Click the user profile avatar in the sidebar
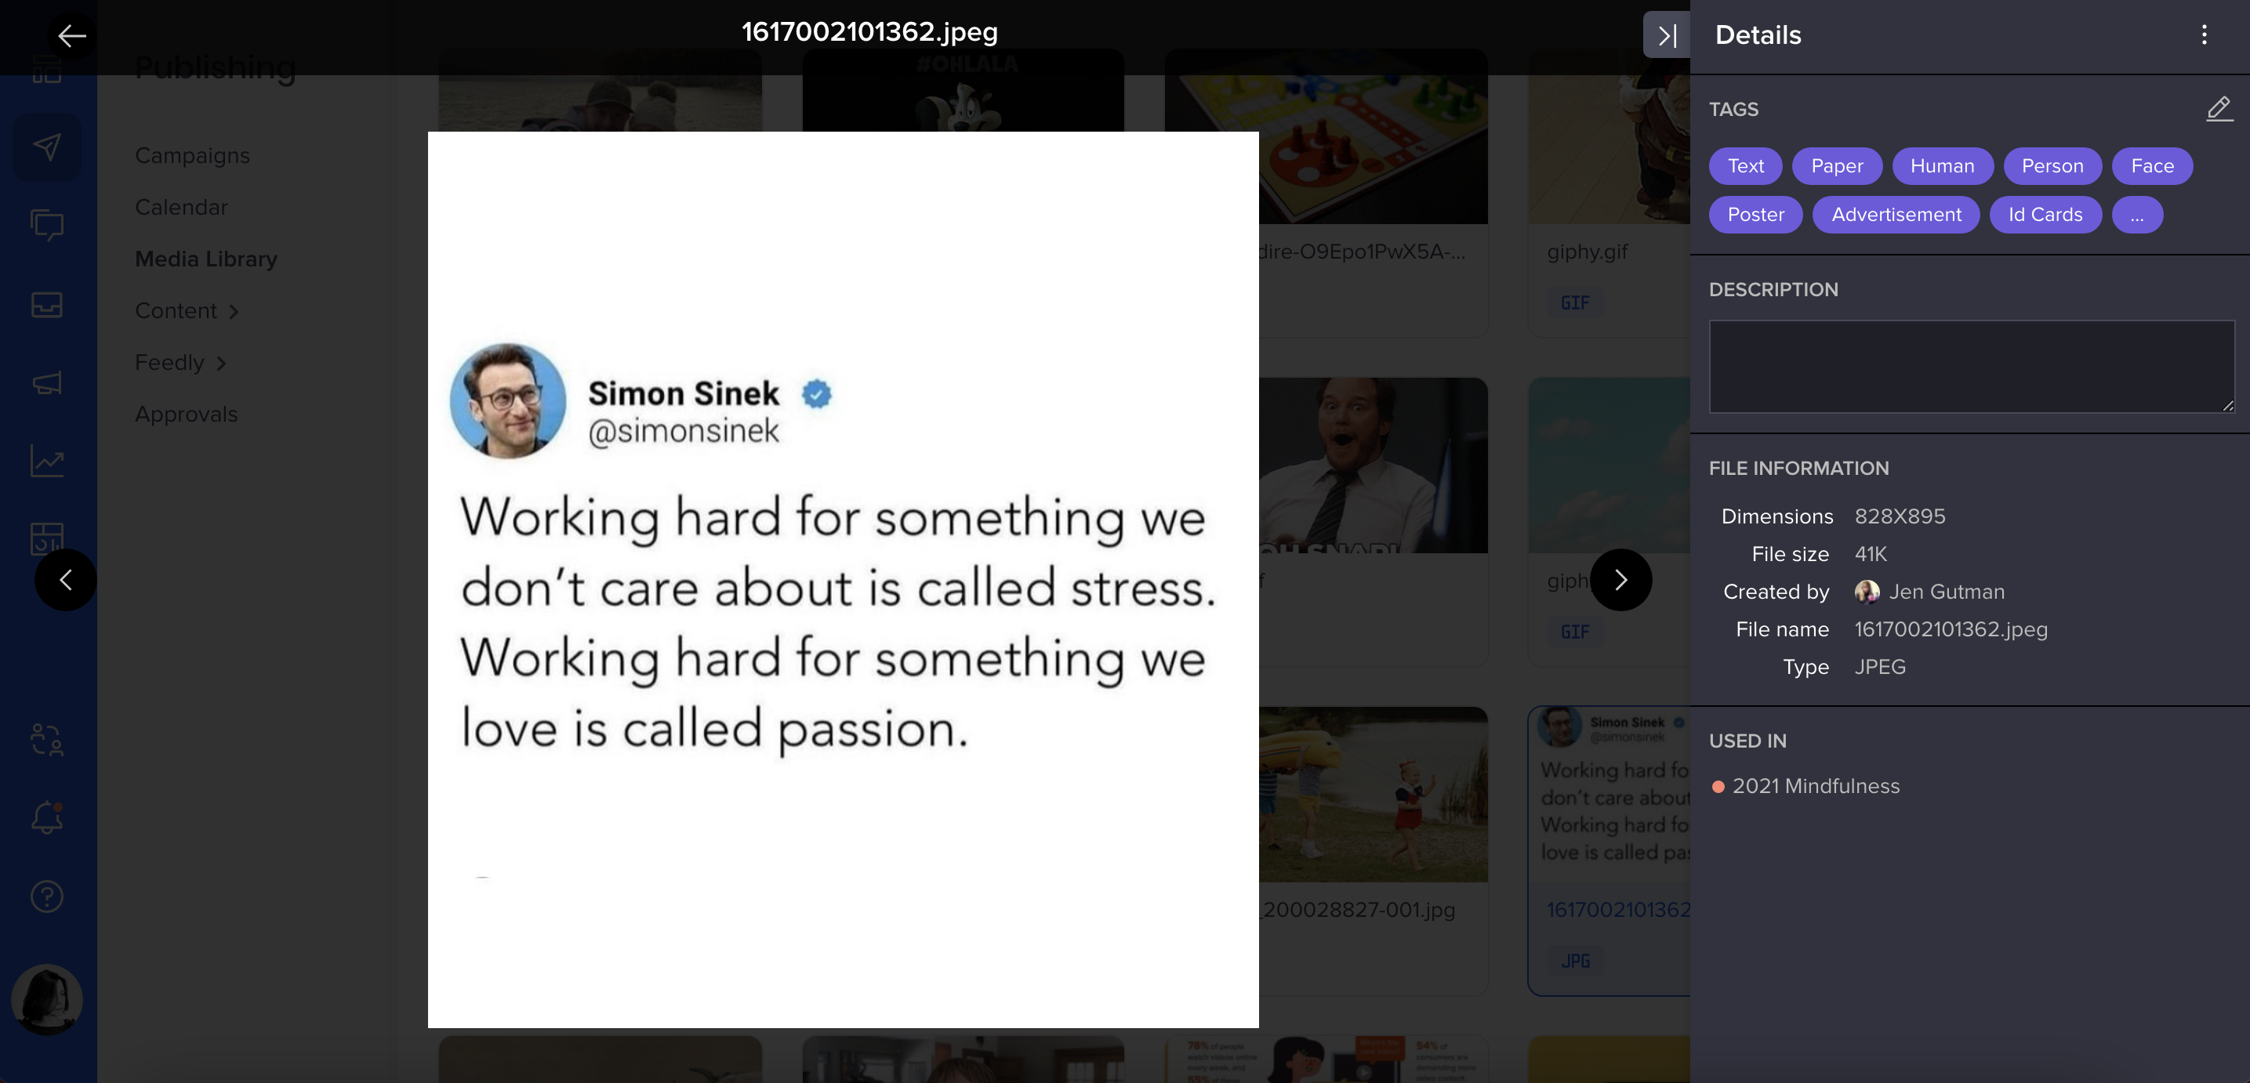Screen dimensions: 2250x1083 tap(47, 999)
